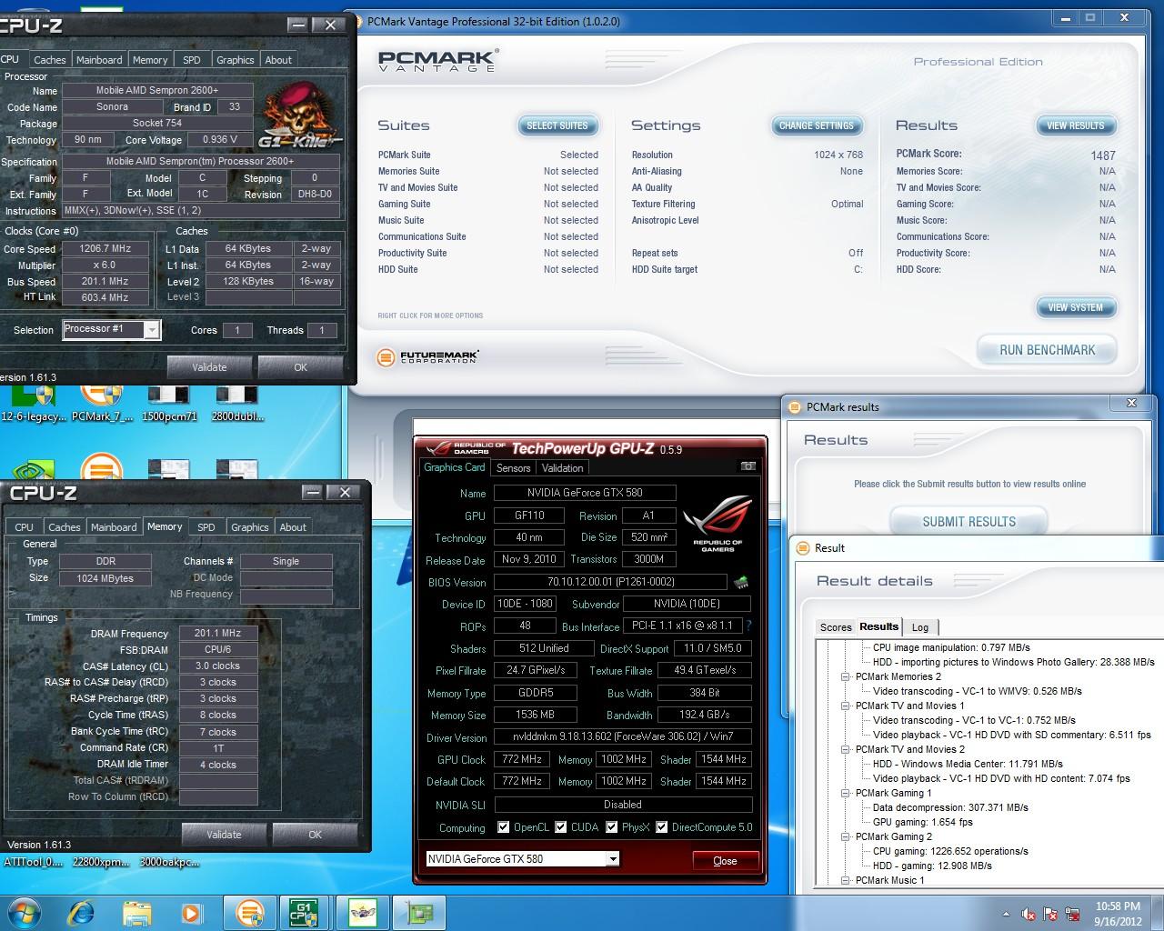1164x931 pixels.
Task: Click the Action Center flag tray icon
Action: 1051,914
